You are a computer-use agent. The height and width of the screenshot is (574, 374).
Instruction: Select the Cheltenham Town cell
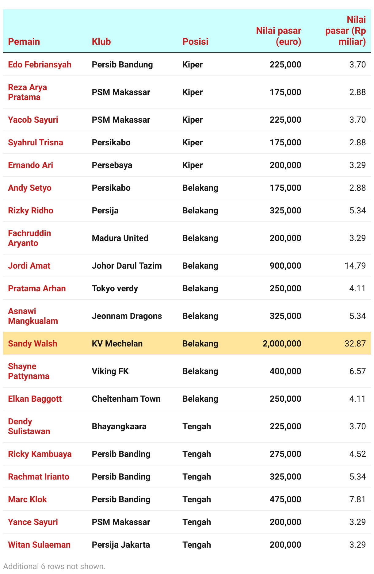coord(126,399)
